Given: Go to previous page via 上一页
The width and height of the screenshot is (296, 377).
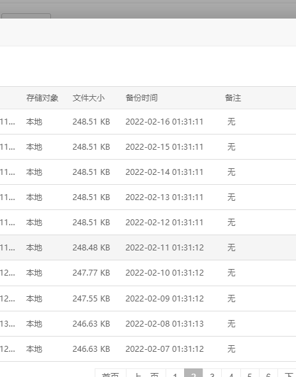Looking at the screenshot, I should click(146, 373).
